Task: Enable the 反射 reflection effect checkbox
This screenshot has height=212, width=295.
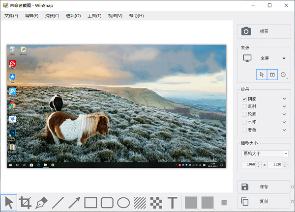Action: point(244,106)
